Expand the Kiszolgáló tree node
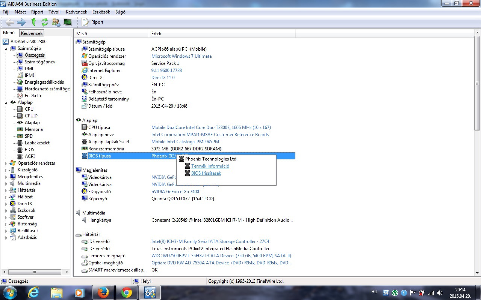 coord(6,170)
